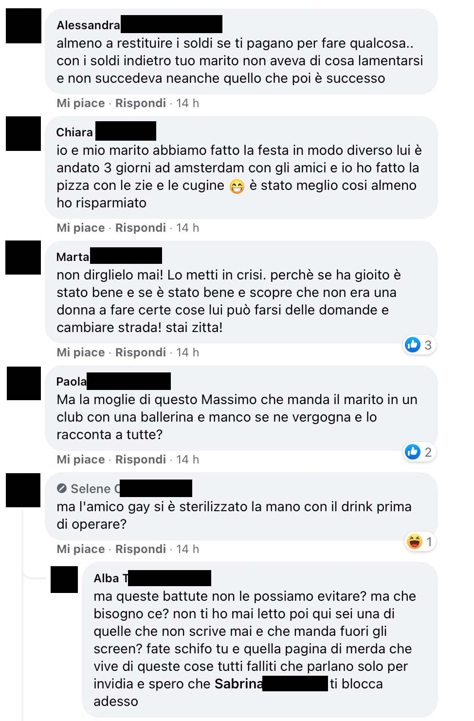Open Alba's profile picture in the reply
The height and width of the screenshot is (721, 474).
(64, 579)
